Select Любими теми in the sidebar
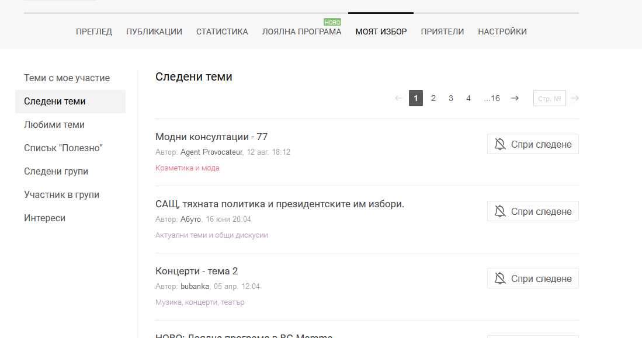Screen dimensions: 642x338 pos(54,125)
